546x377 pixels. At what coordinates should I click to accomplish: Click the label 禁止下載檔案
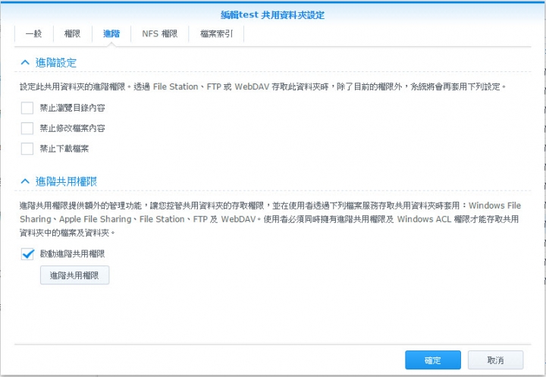tap(64, 149)
